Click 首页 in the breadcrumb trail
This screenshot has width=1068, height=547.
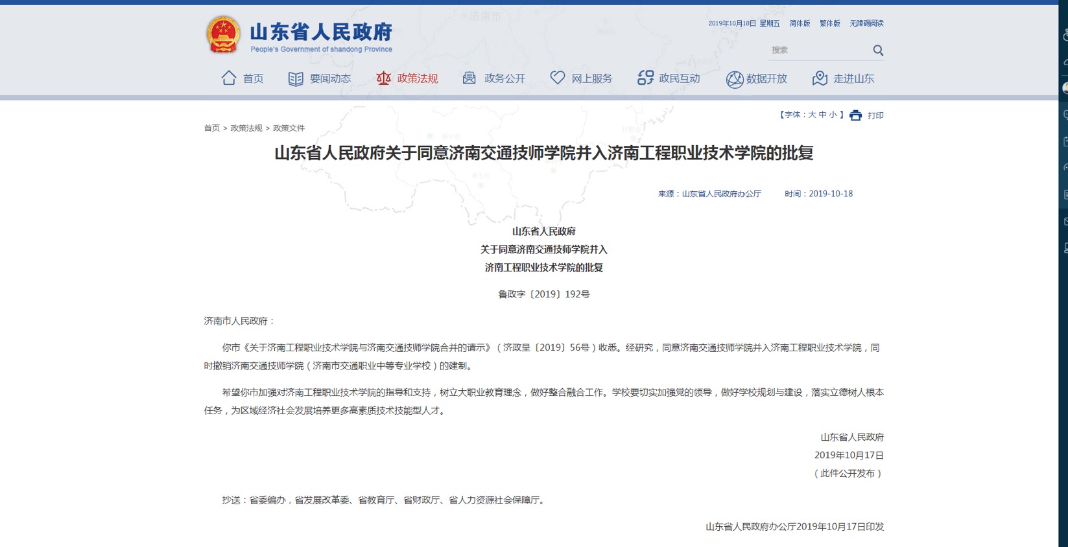point(211,128)
